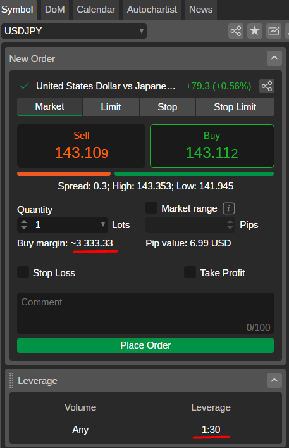Adjust Pips value with stepper arrows
Viewport: 289px width, 448px height.
click(230, 225)
